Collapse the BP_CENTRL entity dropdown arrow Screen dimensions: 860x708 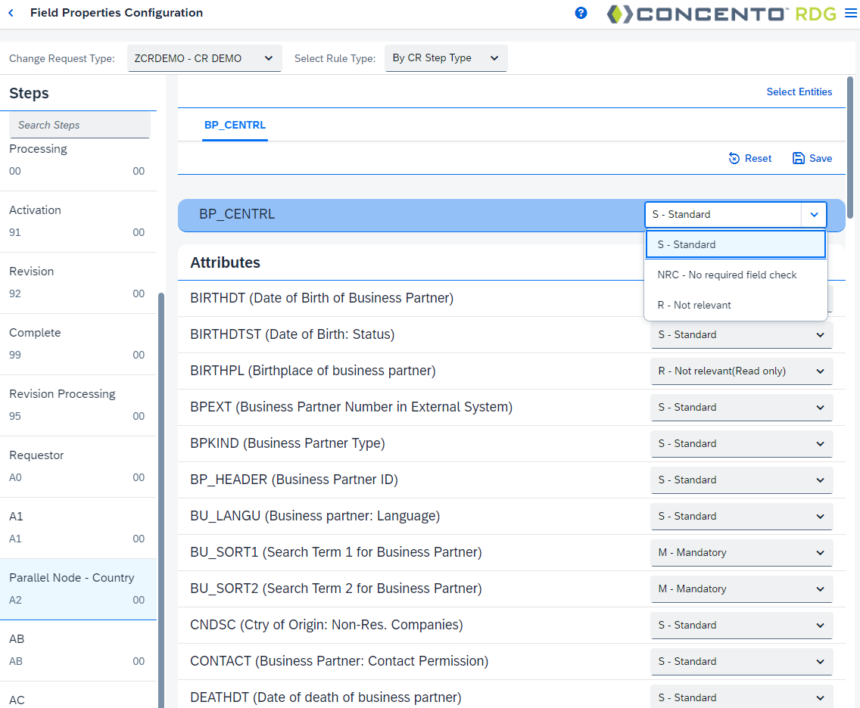(x=814, y=215)
